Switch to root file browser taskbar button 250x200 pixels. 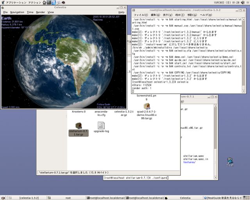[67, 198]
